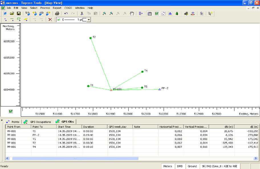Click the Undo arrow icon
The width and height of the screenshot is (260, 169).
pyautogui.click(x=66, y=13)
